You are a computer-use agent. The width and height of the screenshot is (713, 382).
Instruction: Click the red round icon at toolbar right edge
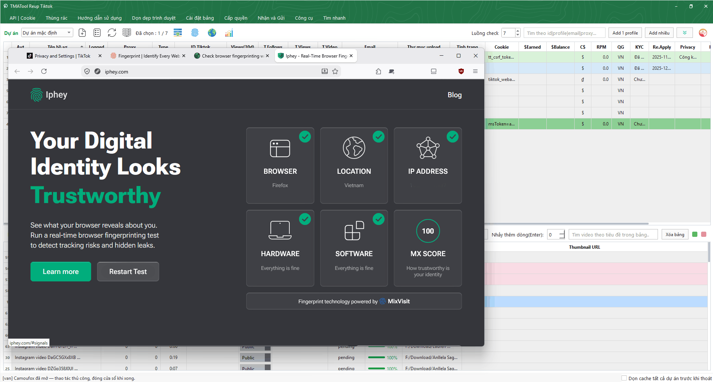[x=703, y=33]
